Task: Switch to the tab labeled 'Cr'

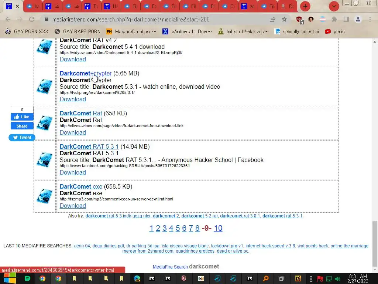Action: click(x=229, y=6)
